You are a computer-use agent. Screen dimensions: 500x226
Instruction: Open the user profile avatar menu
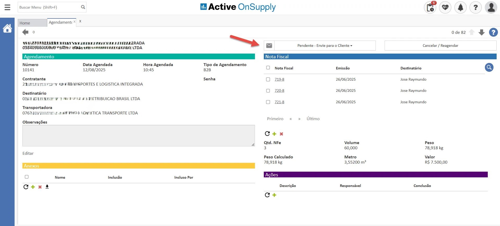click(x=491, y=7)
